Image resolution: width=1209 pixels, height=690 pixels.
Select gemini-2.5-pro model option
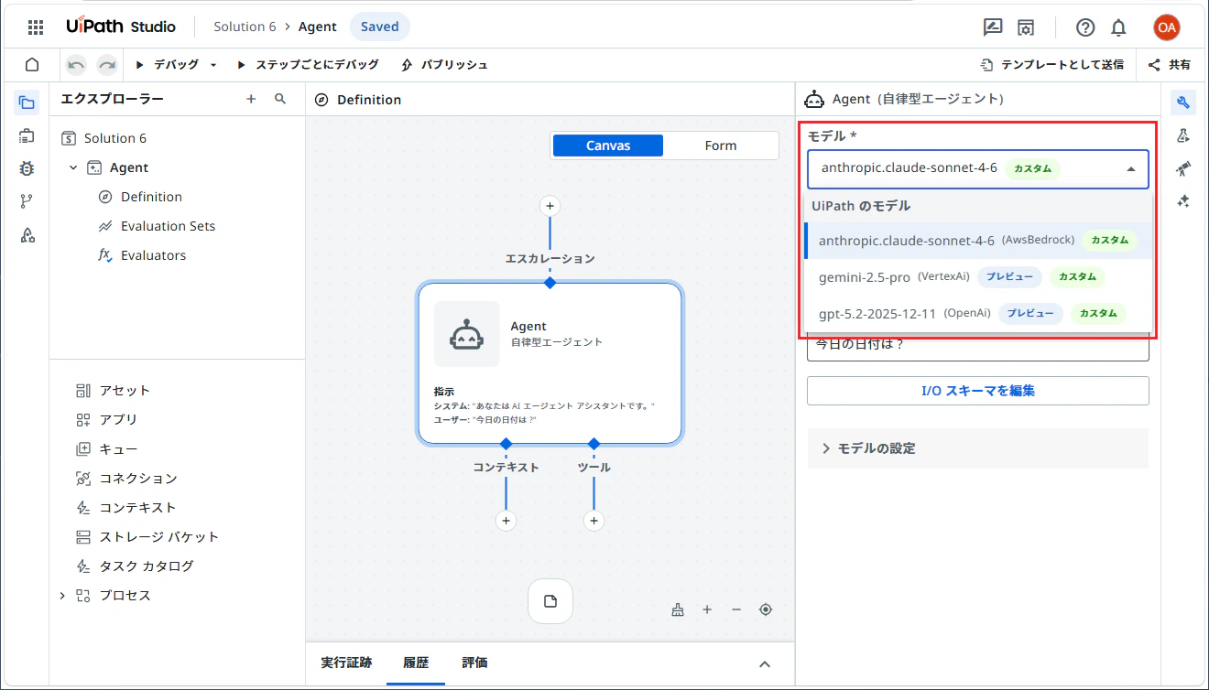tap(978, 277)
